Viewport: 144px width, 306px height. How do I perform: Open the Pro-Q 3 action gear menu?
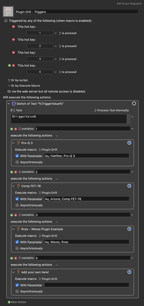point(129,143)
